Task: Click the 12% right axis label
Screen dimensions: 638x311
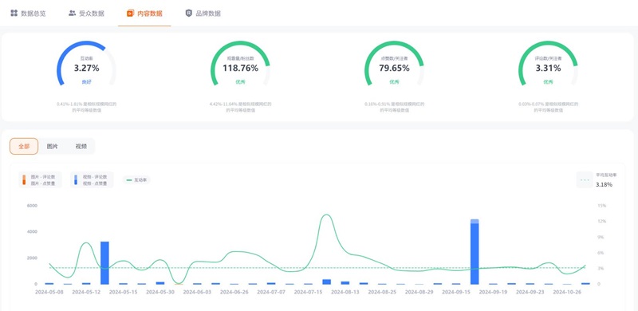Action: point(601,222)
